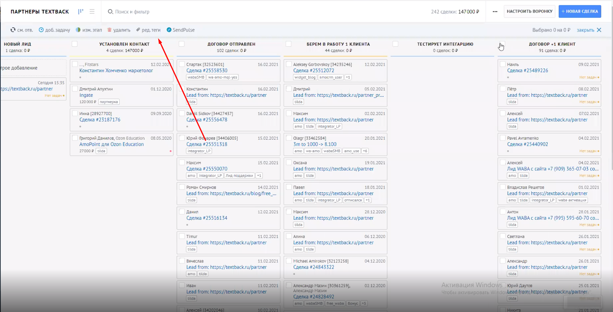Open the 3m to 1000 -> 8.100 deal

point(315,144)
